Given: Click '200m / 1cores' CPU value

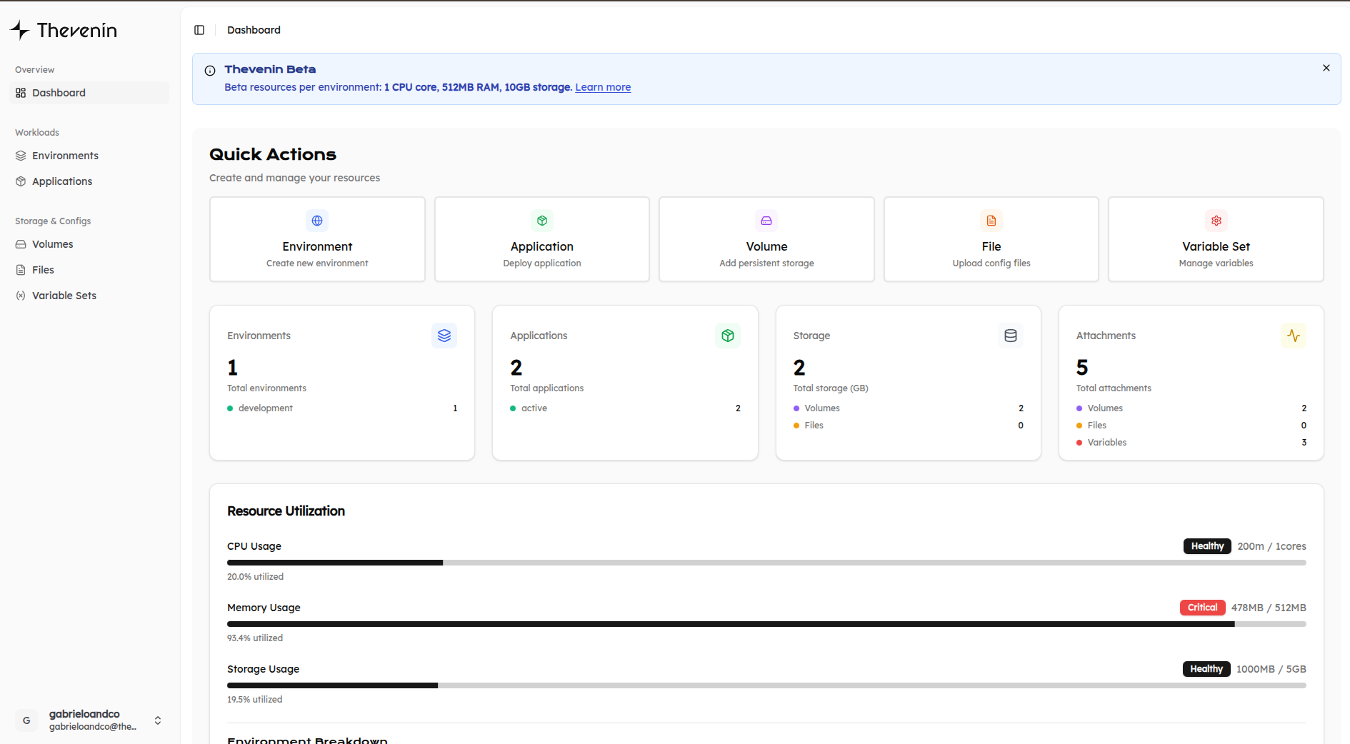Looking at the screenshot, I should pos(1271,546).
